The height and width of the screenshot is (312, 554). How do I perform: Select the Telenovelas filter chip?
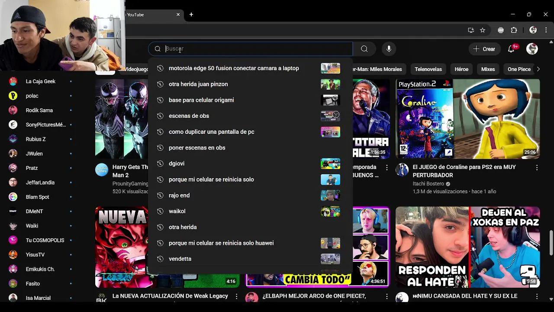pyautogui.click(x=428, y=69)
